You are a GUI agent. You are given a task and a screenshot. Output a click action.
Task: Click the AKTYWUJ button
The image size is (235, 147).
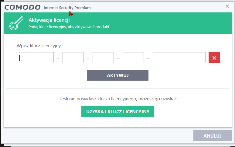pos(118,75)
